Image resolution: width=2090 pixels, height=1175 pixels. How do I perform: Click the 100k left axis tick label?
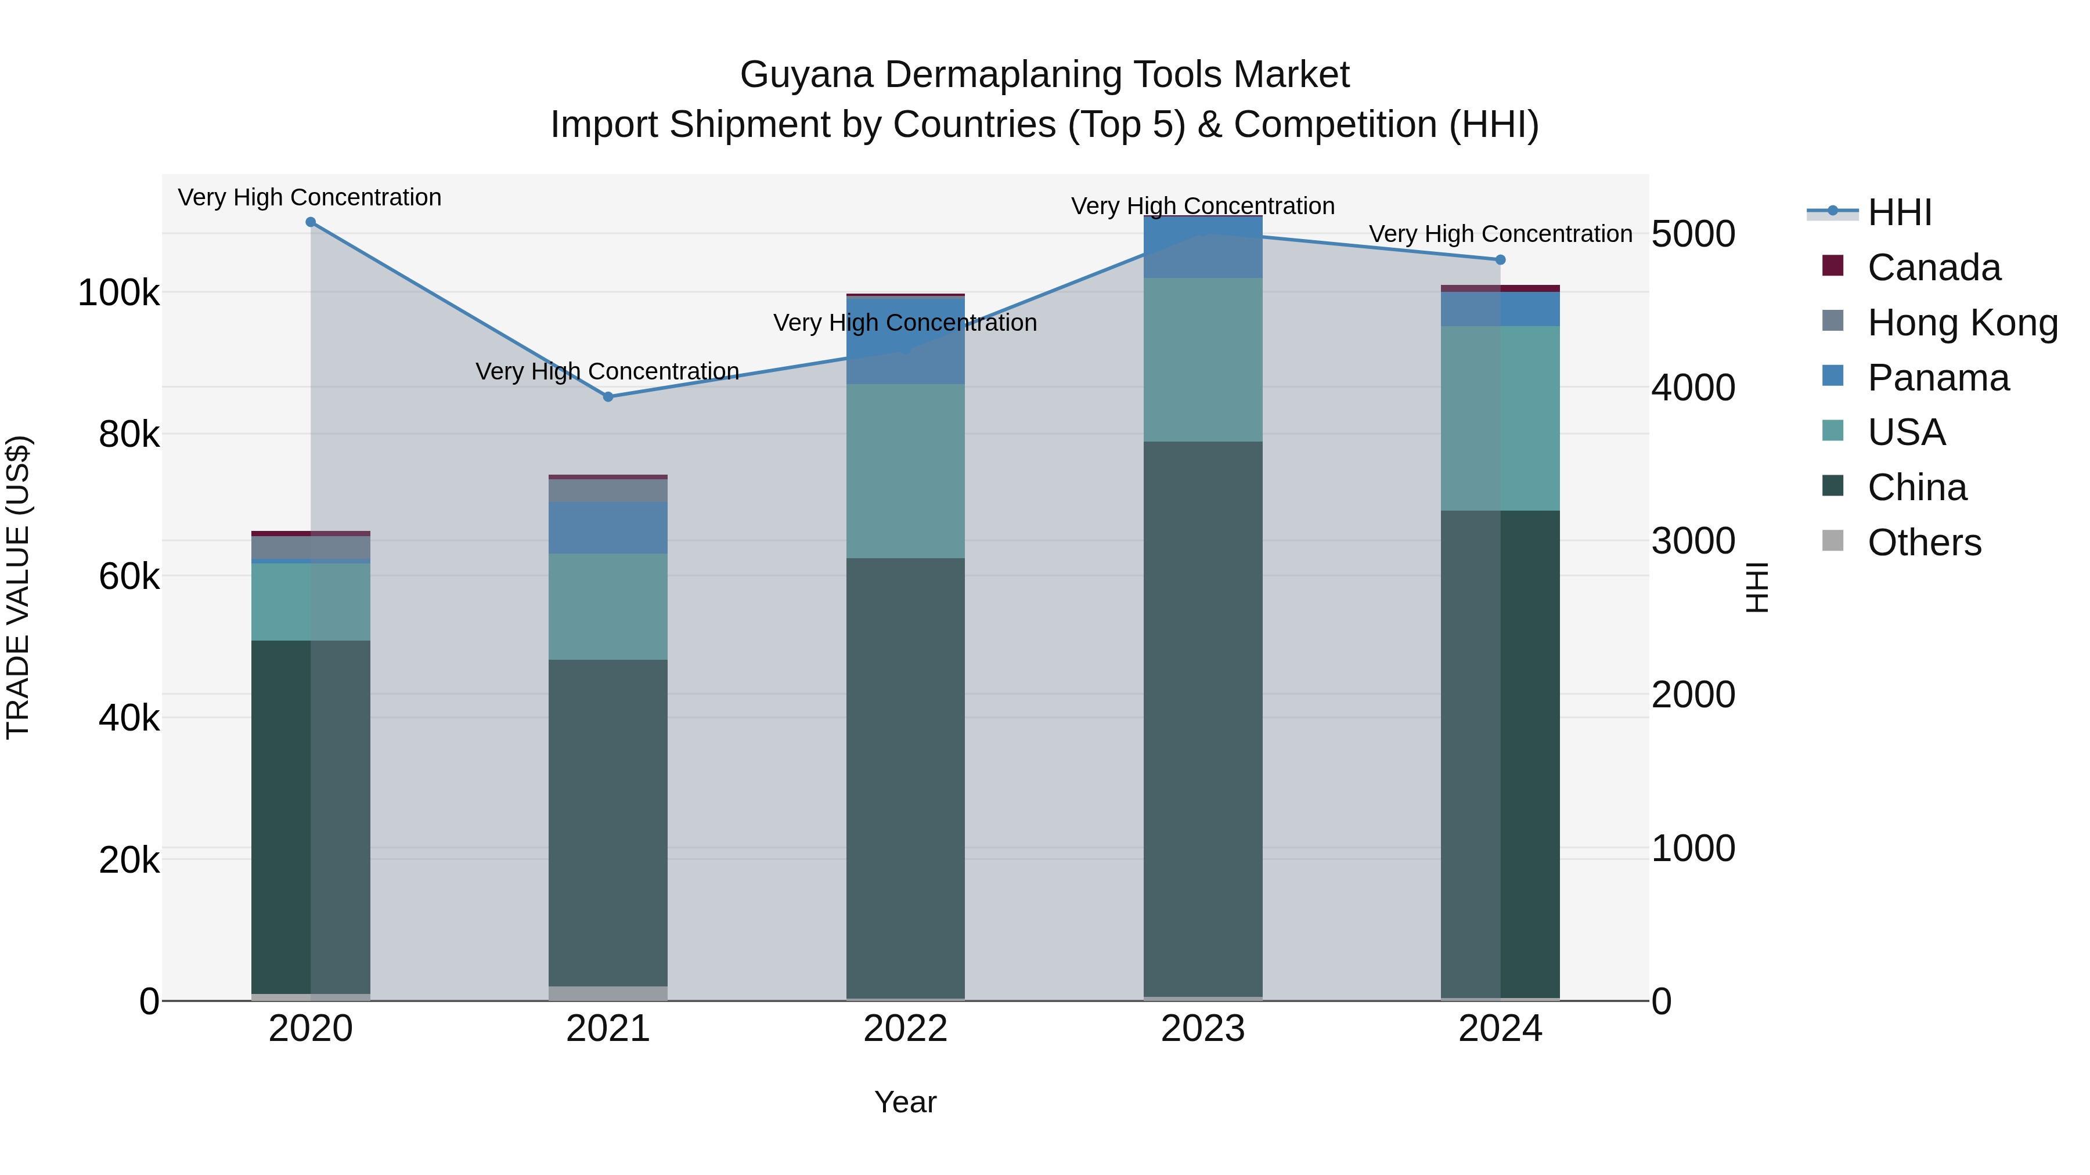tap(118, 293)
